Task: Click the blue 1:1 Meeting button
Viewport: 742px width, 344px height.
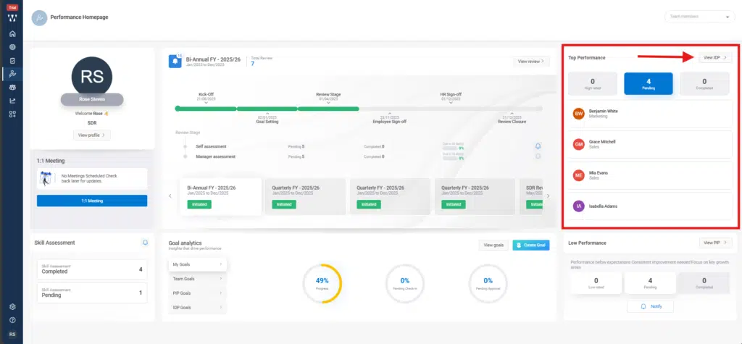Action: point(92,201)
